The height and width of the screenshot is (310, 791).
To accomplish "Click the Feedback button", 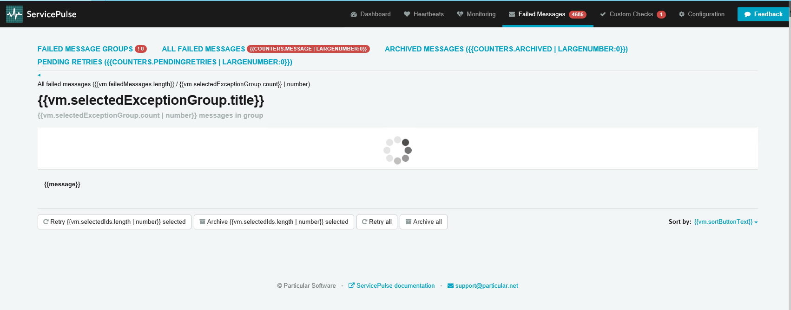I will click(763, 14).
